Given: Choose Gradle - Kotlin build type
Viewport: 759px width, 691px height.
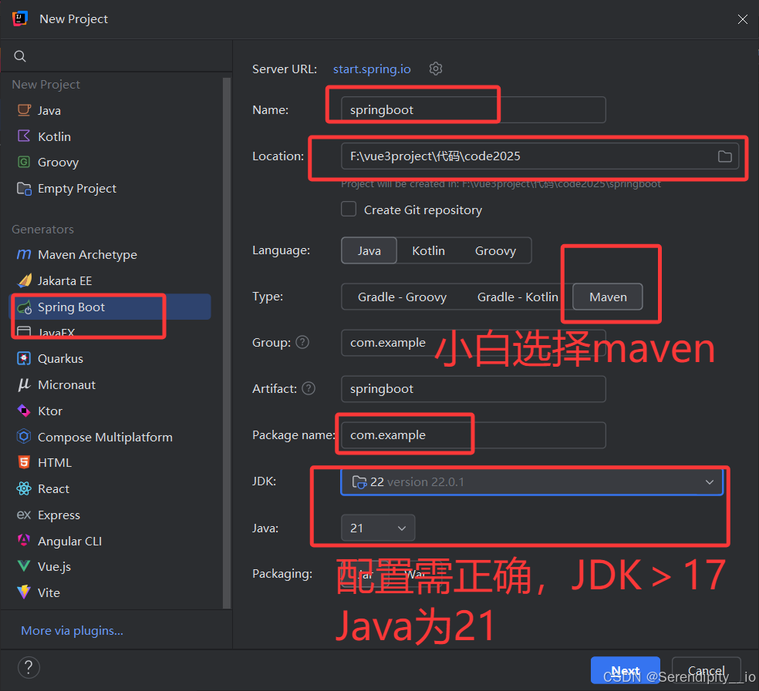Looking at the screenshot, I should click(518, 297).
